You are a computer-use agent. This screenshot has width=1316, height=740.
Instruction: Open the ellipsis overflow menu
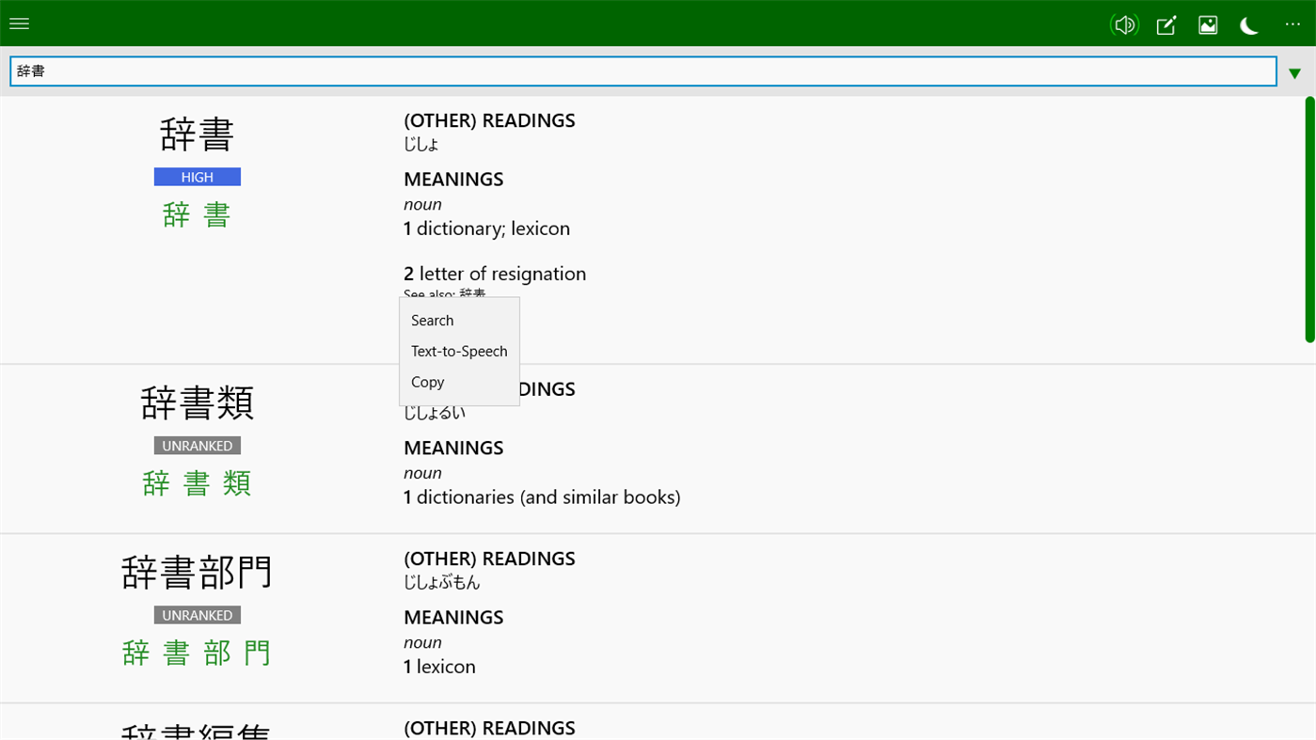pos(1292,24)
